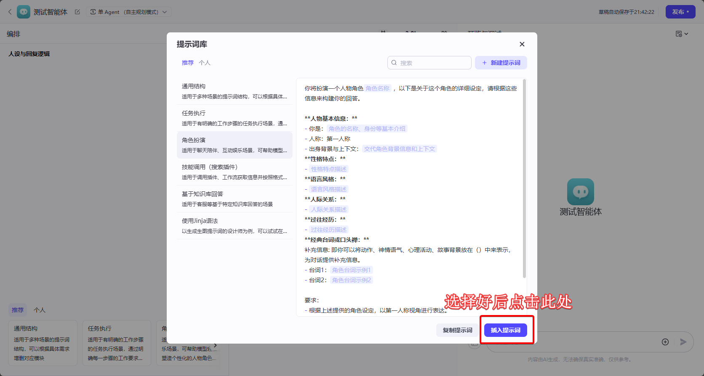Click the 新建提示词 button
704x376 pixels.
pyautogui.click(x=501, y=63)
